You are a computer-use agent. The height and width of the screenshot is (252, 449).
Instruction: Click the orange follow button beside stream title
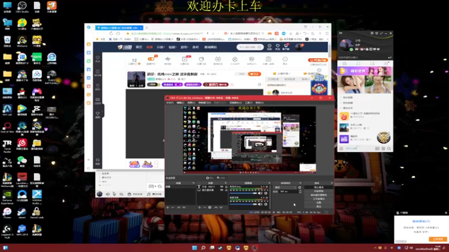coord(255,74)
